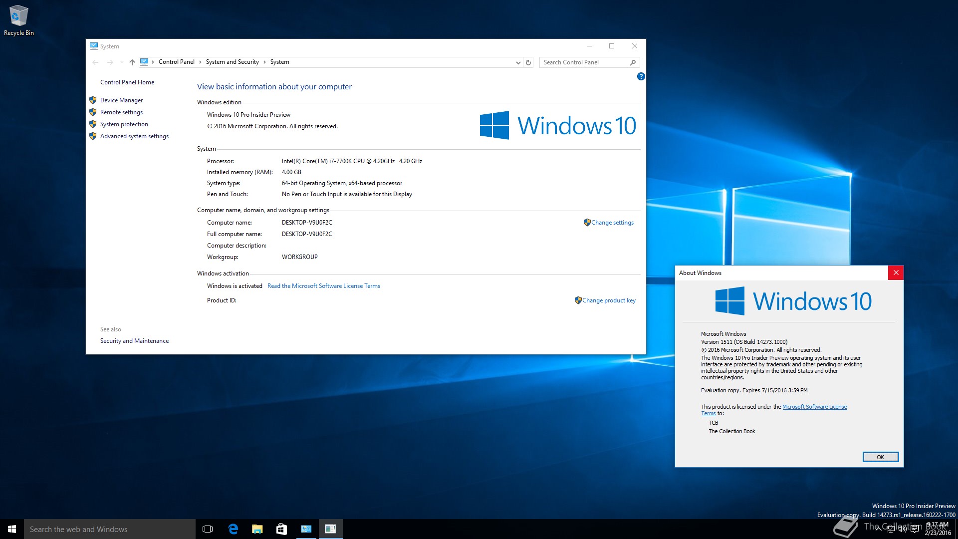The image size is (958, 539).
Task: Open File Explorer from the taskbar
Action: pos(257,529)
